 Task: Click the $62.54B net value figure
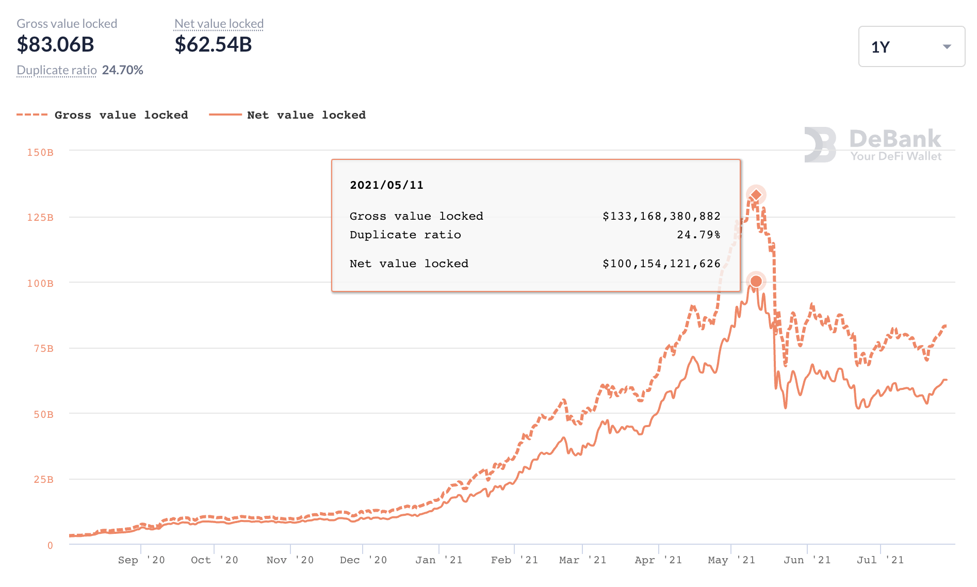[x=213, y=44]
